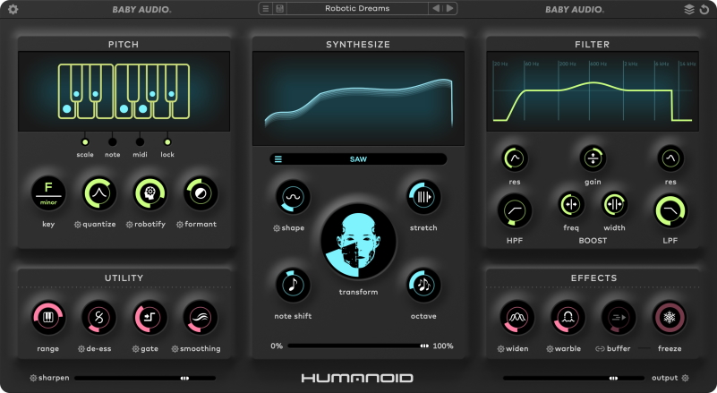This screenshot has height=393, width=717.
Task: Click the stretch knob
Action: pyautogui.click(x=423, y=197)
